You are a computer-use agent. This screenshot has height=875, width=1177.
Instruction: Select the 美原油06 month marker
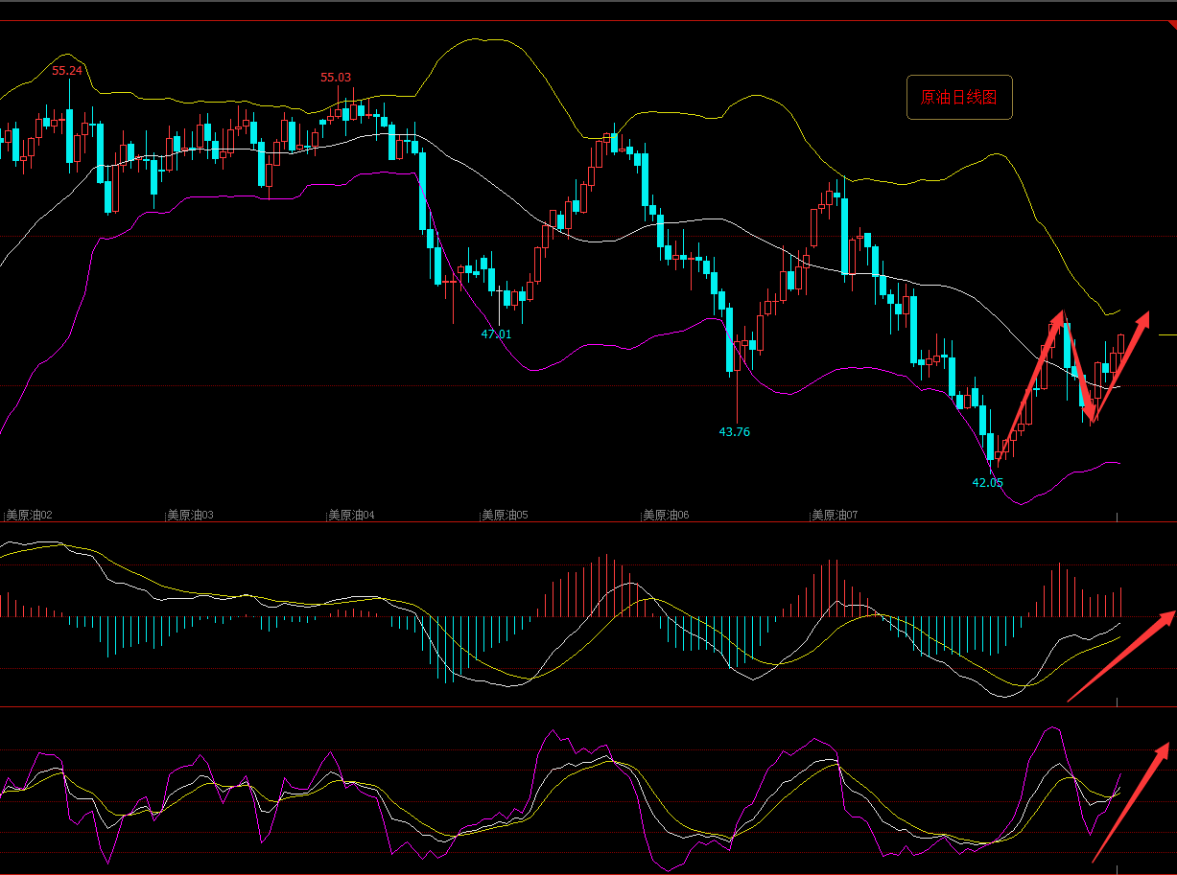(666, 515)
